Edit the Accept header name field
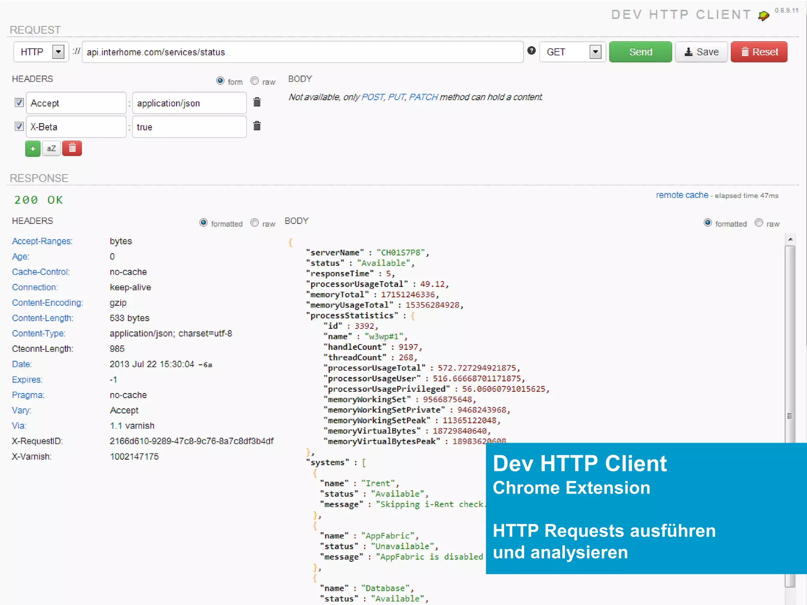Image resolution: width=807 pixels, height=605 pixels. 76,103
